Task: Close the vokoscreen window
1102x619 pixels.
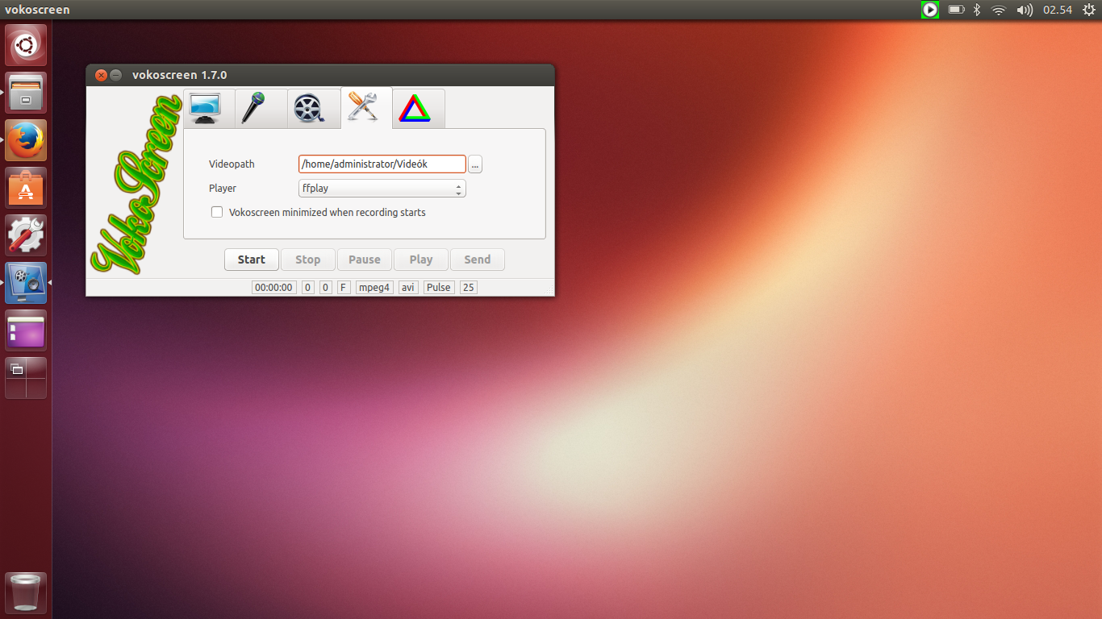Action: click(x=101, y=75)
